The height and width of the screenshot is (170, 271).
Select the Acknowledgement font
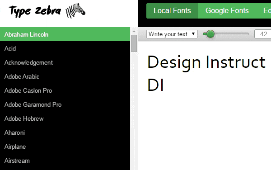tap(65, 62)
